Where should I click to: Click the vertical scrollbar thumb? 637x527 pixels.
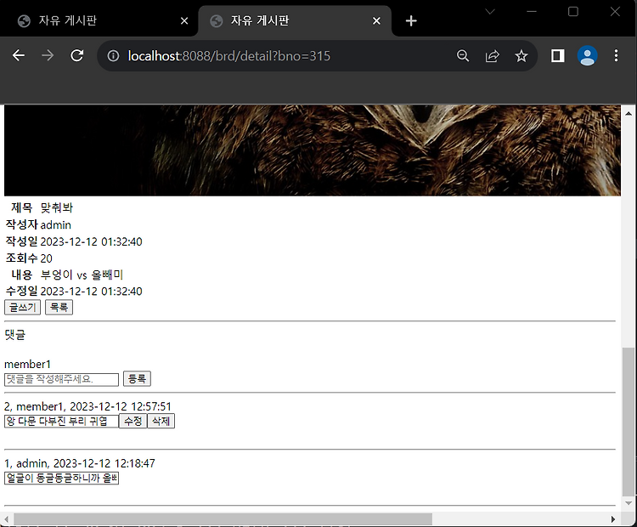(x=629, y=422)
